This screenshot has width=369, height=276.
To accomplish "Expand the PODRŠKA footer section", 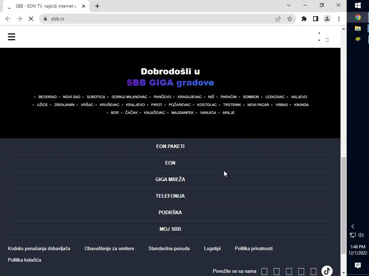I will pos(170,213).
